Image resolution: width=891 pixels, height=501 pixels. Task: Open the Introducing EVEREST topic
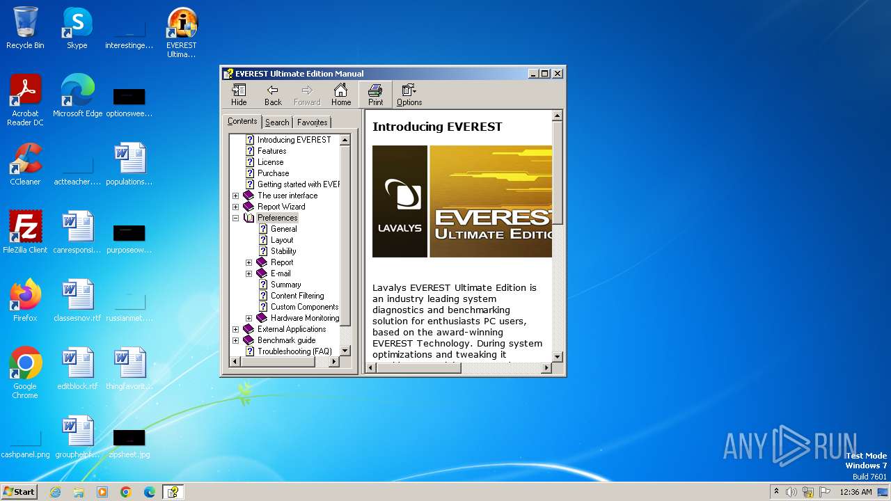[x=294, y=140]
